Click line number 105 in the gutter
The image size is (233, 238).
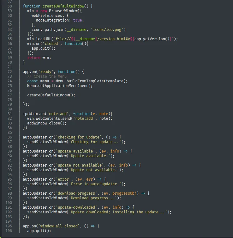tap(9, 226)
